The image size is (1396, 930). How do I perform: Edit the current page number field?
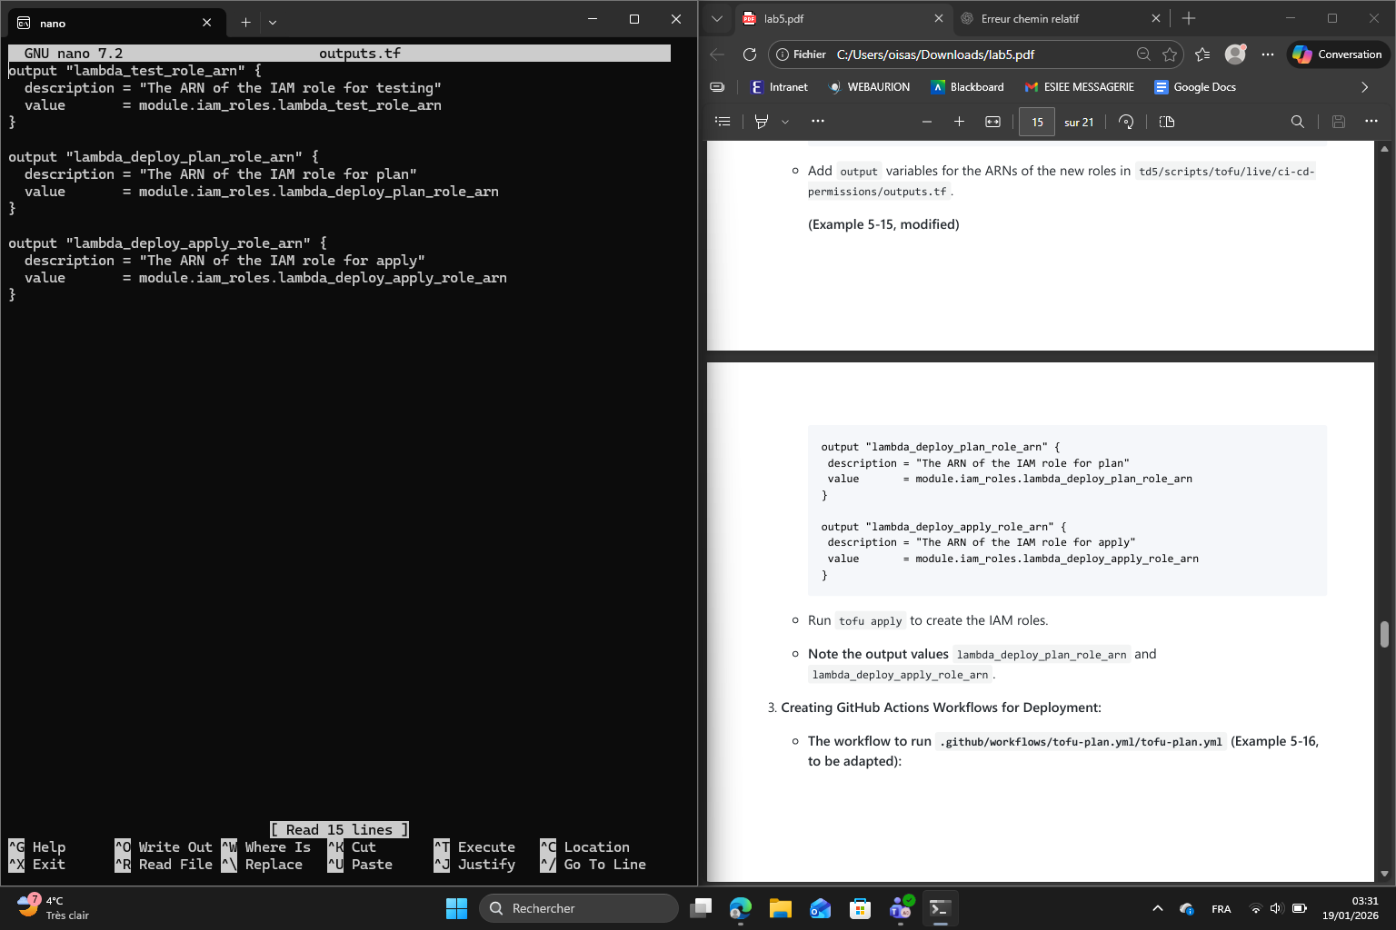pyautogui.click(x=1036, y=121)
